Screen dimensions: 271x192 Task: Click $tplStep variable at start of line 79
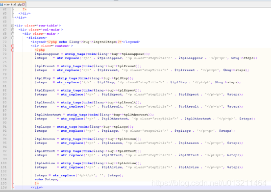(x=43, y=78)
